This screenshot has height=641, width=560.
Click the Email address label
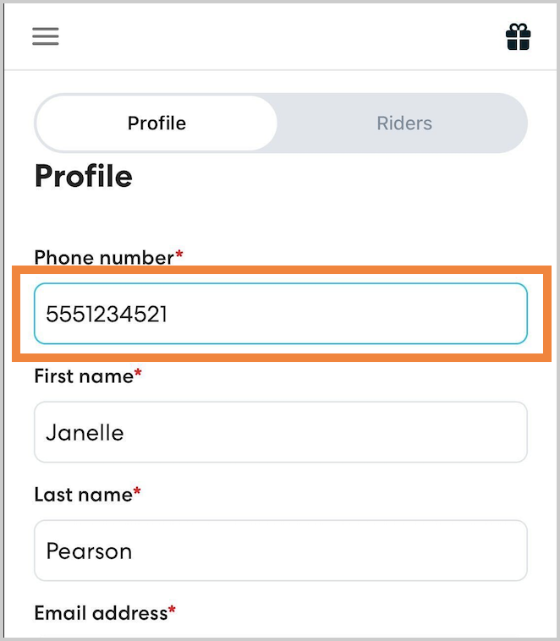point(101,612)
